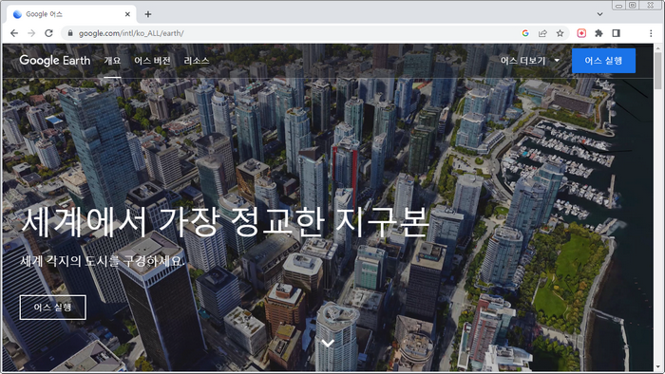Open tab search dropdown arrow

click(599, 14)
